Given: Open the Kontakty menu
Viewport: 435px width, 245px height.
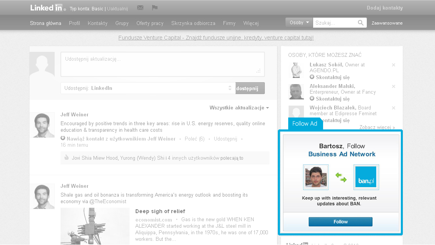Looking at the screenshot, I should 97,23.
